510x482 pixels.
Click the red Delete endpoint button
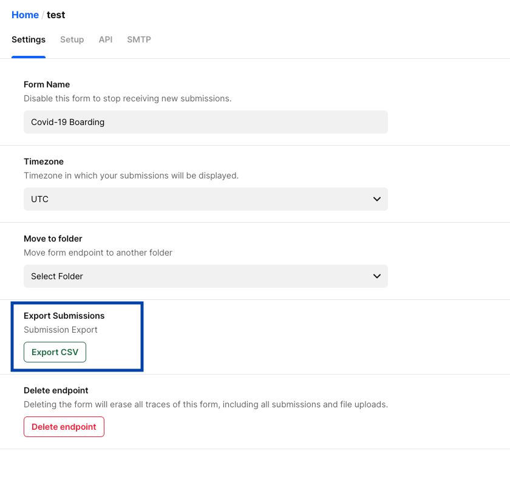(64, 427)
